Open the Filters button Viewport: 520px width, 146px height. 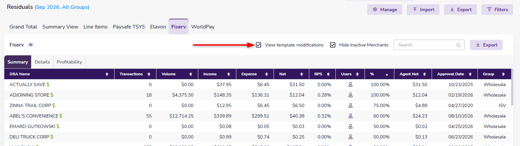[497, 9]
